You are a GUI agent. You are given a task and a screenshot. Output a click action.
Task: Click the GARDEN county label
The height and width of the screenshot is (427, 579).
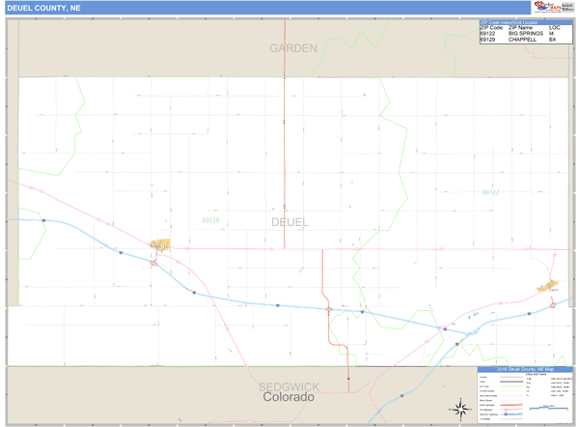coord(293,47)
